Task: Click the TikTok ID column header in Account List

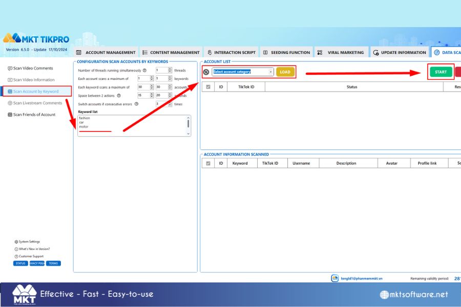Action: coord(246,87)
